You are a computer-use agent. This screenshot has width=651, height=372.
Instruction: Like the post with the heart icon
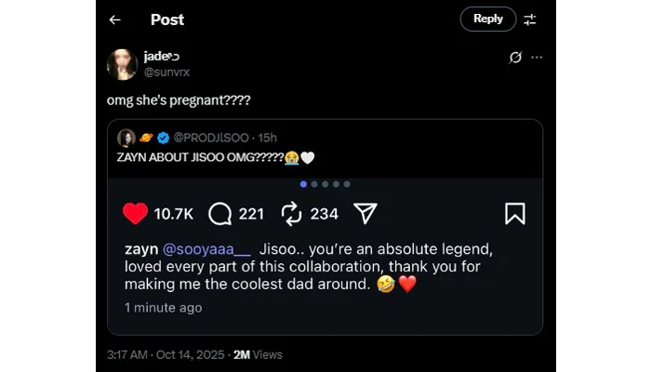136,214
